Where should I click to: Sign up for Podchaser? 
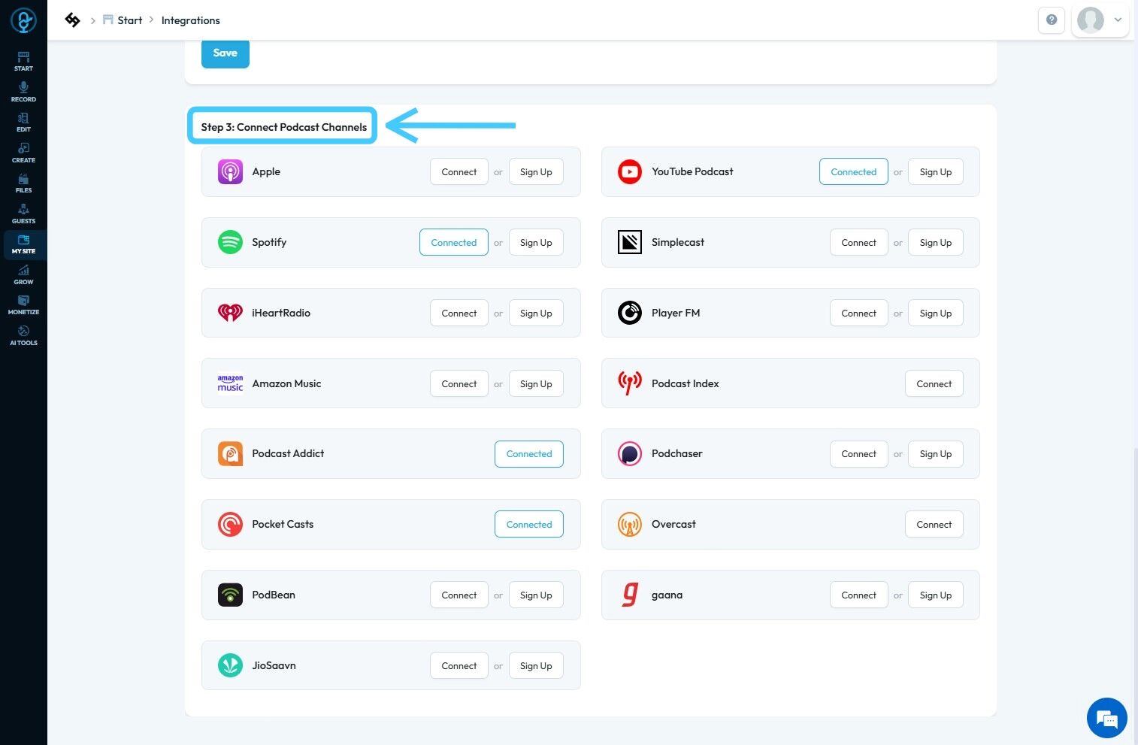tap(936, 454)
